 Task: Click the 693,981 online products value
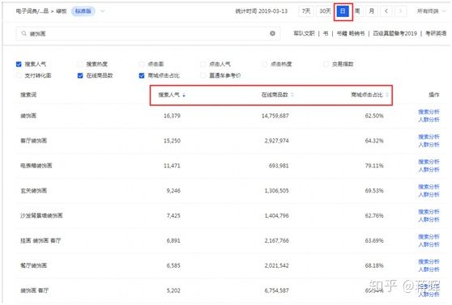(279, 166)
